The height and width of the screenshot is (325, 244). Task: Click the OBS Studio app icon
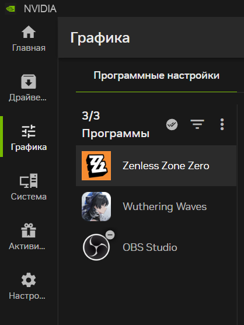96,247
